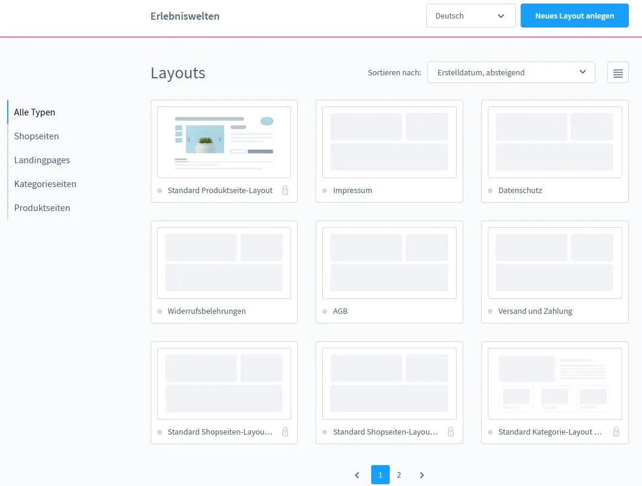The height and width of the screenshot is (486, 642).
Task: Click status dot next to Widerrufsbelehrungen
Action: (x=160, y=311)
